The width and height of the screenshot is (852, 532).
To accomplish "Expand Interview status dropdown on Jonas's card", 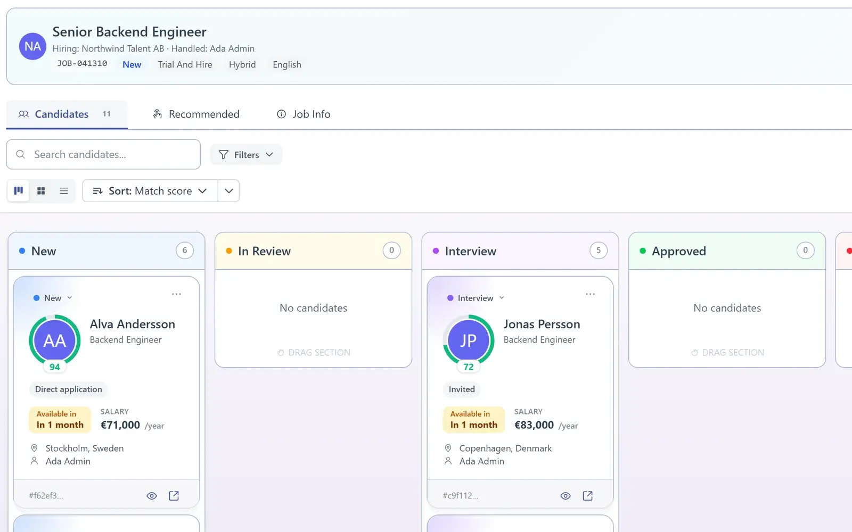I will pyautogui.click(x=476, y=298).
